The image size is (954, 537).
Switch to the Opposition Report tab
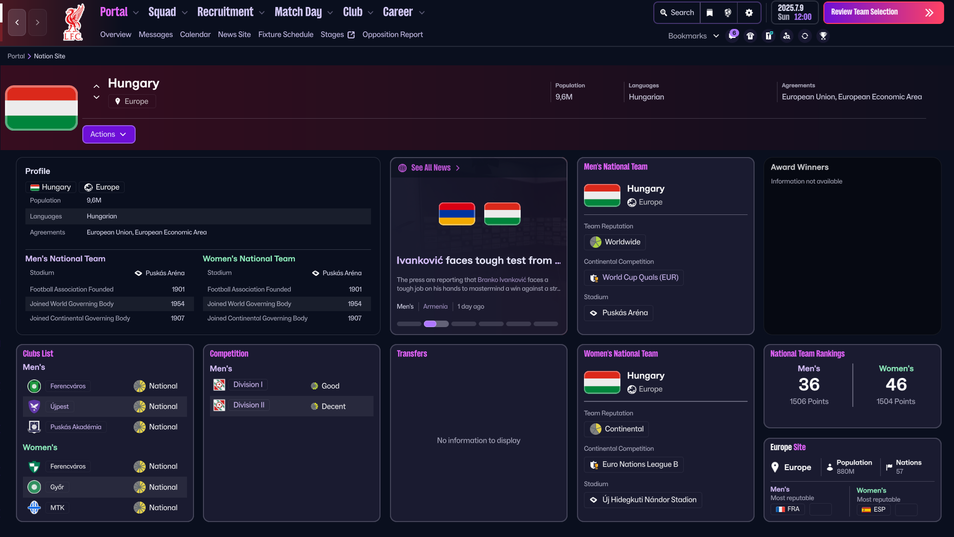(x=392, y=34)
